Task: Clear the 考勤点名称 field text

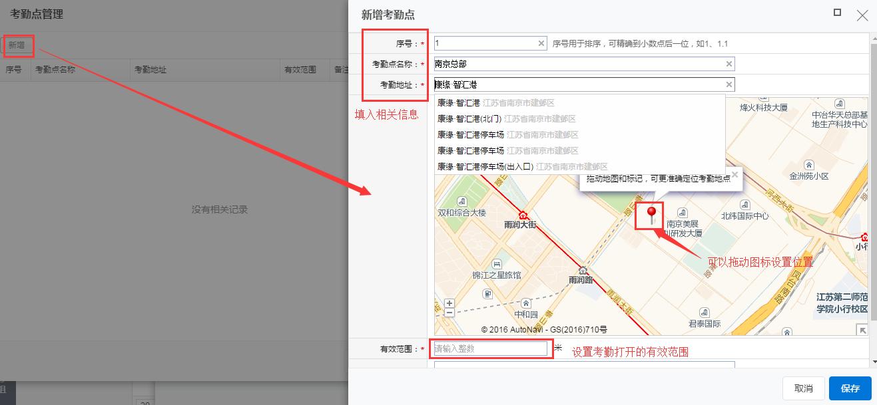Action: (x=729, y=64)
